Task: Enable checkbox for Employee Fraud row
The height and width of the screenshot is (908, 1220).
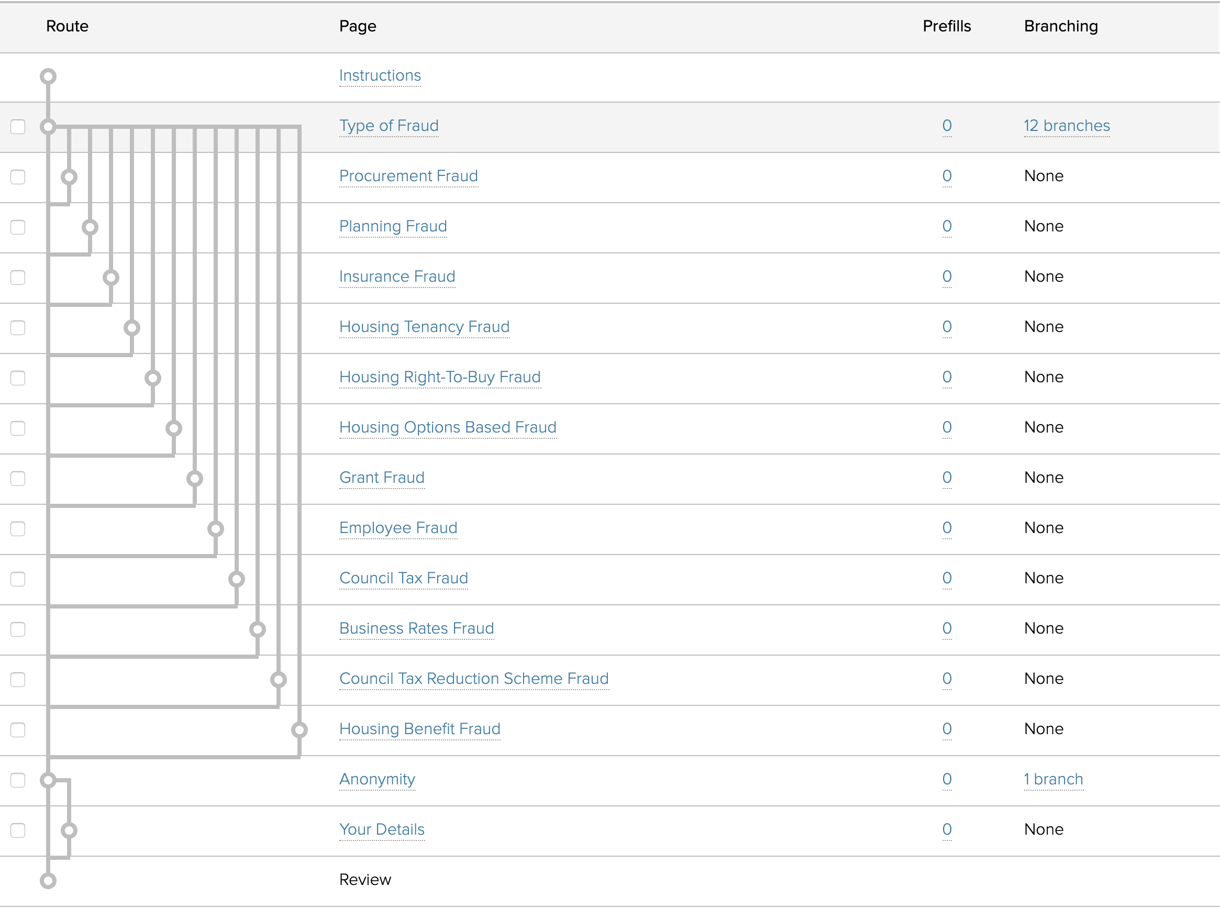Action: [x=18, y=529]
